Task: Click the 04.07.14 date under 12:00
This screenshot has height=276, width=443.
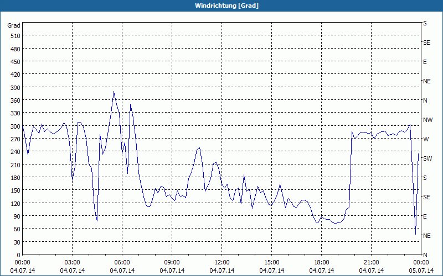Action: coord(222,270)
